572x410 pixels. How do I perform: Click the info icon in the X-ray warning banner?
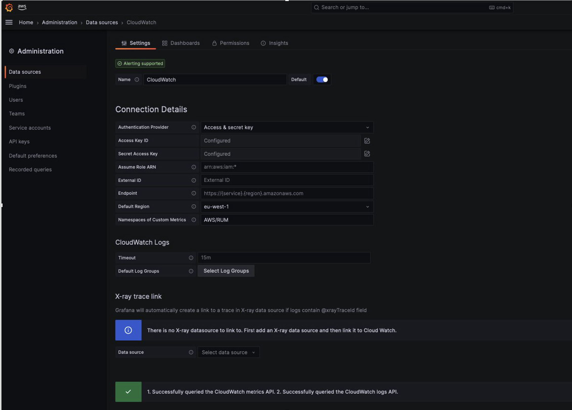tap(128, 330)
